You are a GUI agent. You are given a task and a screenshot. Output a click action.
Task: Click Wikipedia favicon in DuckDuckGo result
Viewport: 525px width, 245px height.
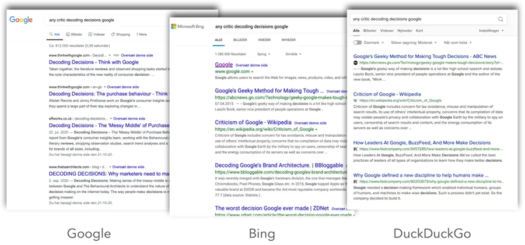355,100
